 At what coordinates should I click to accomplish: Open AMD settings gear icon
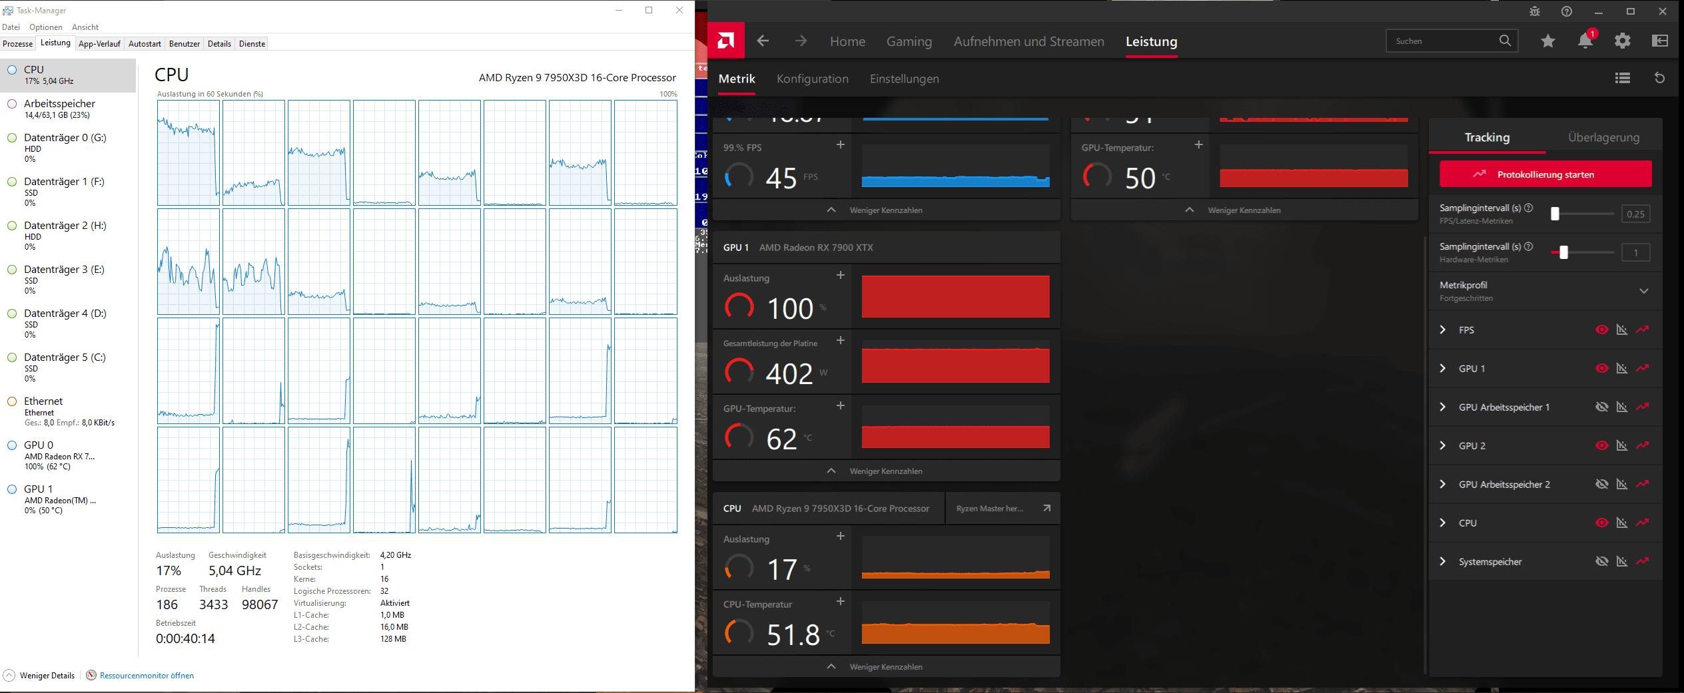pos(1623,41)
